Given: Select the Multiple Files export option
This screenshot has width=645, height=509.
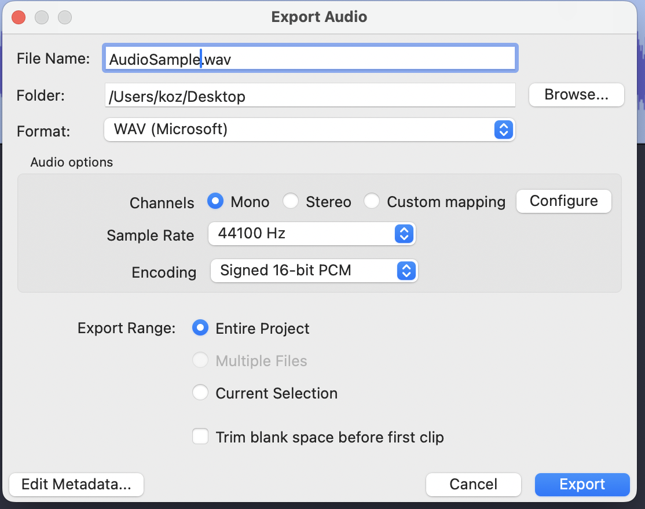Looking at the screenshot, I should [x=200, y=361].
